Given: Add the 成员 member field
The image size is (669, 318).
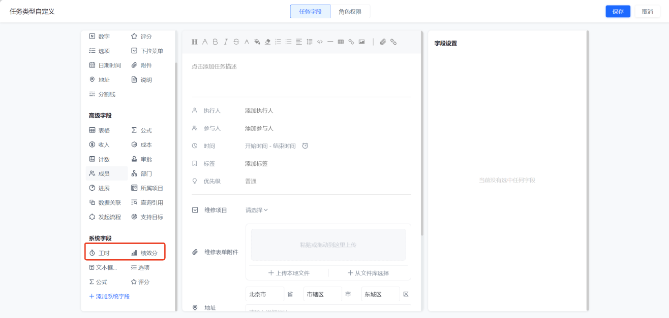Looking at the screenshot, I should tap(106, 173).
